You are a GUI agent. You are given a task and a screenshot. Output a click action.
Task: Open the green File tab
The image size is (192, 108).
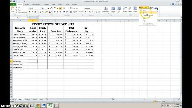(13, 4)
